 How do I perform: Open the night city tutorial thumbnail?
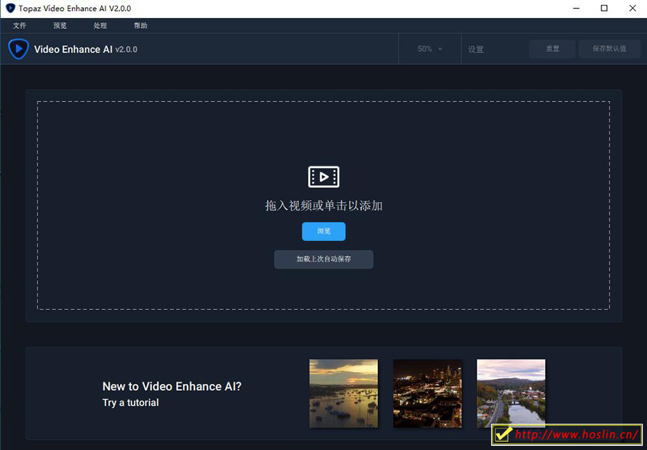coord(428,393)
